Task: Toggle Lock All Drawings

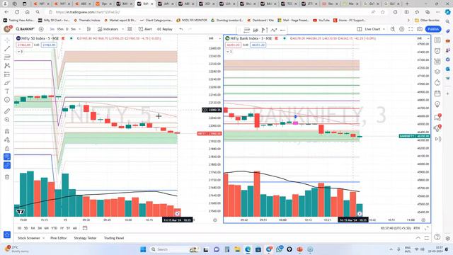Action: pyautogui.click(x=7, y=148)
